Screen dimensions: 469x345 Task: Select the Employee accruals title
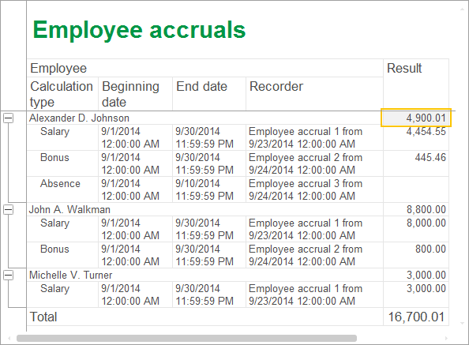(x=139, y=30)
